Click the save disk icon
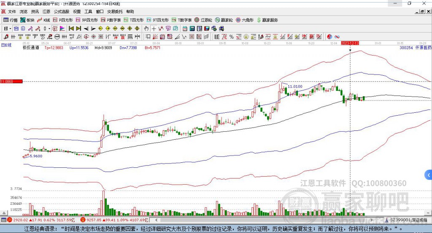This screenshot has height=233, width=432. point(207,29)
